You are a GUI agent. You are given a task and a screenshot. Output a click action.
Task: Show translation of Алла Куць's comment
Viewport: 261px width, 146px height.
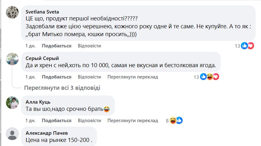point(133,121)
